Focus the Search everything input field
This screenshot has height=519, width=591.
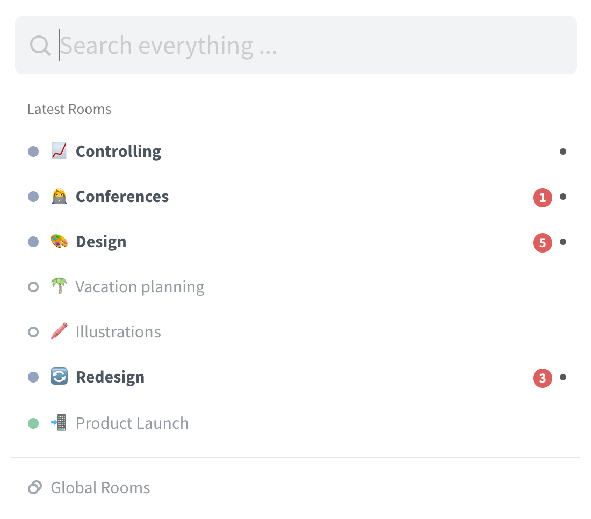296,45
